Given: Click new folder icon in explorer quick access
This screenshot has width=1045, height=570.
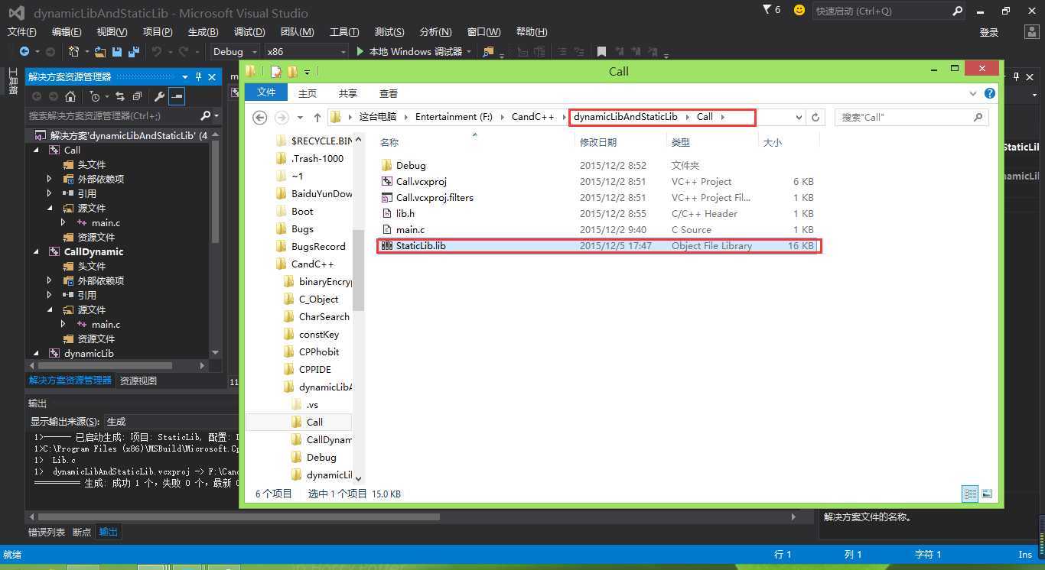Looking at the screenshot, I should pyautogui.click(x=292, y=71).
